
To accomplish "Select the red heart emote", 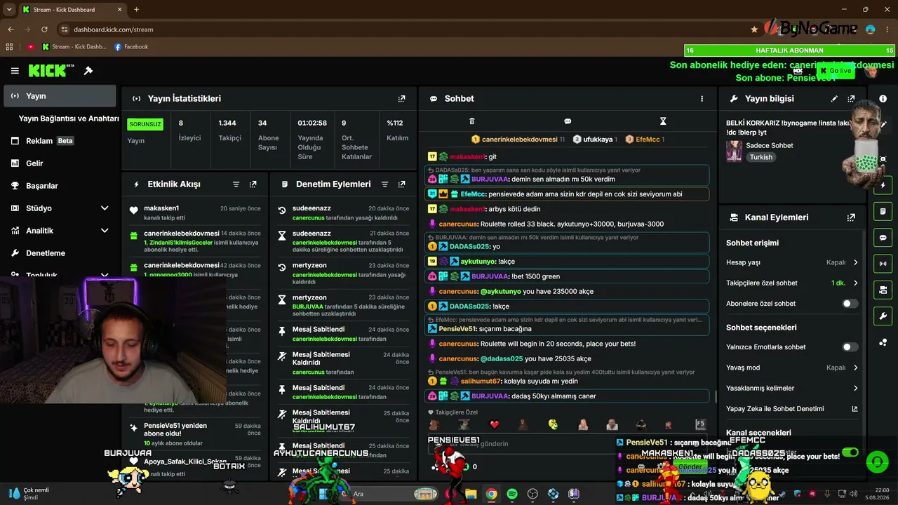I will (x=494, y=424).
